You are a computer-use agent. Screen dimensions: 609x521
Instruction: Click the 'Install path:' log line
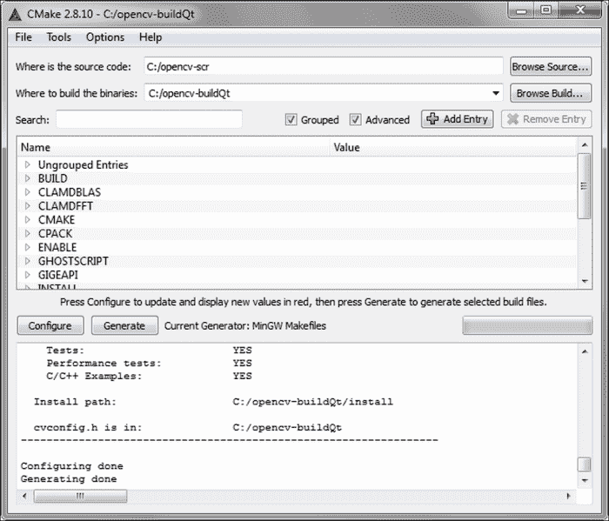tap(213, 402)
